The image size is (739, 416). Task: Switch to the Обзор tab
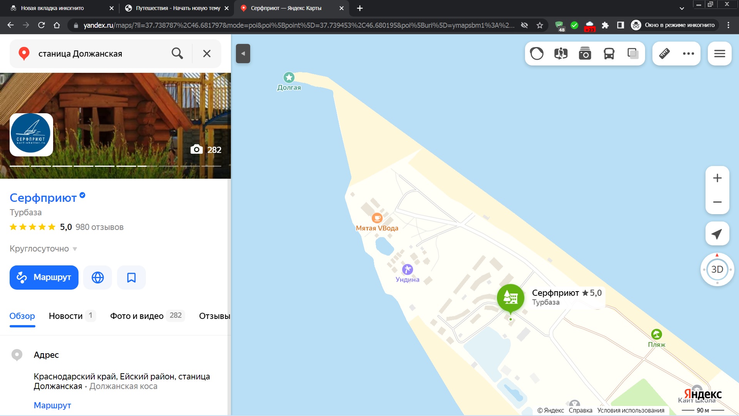(22, 316)
